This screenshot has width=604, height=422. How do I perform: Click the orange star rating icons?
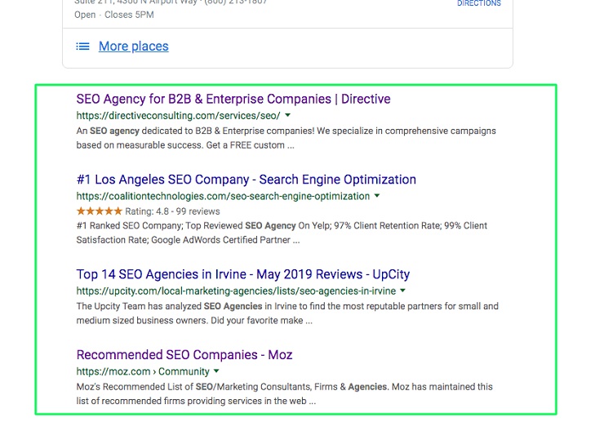tap(100, 211)
